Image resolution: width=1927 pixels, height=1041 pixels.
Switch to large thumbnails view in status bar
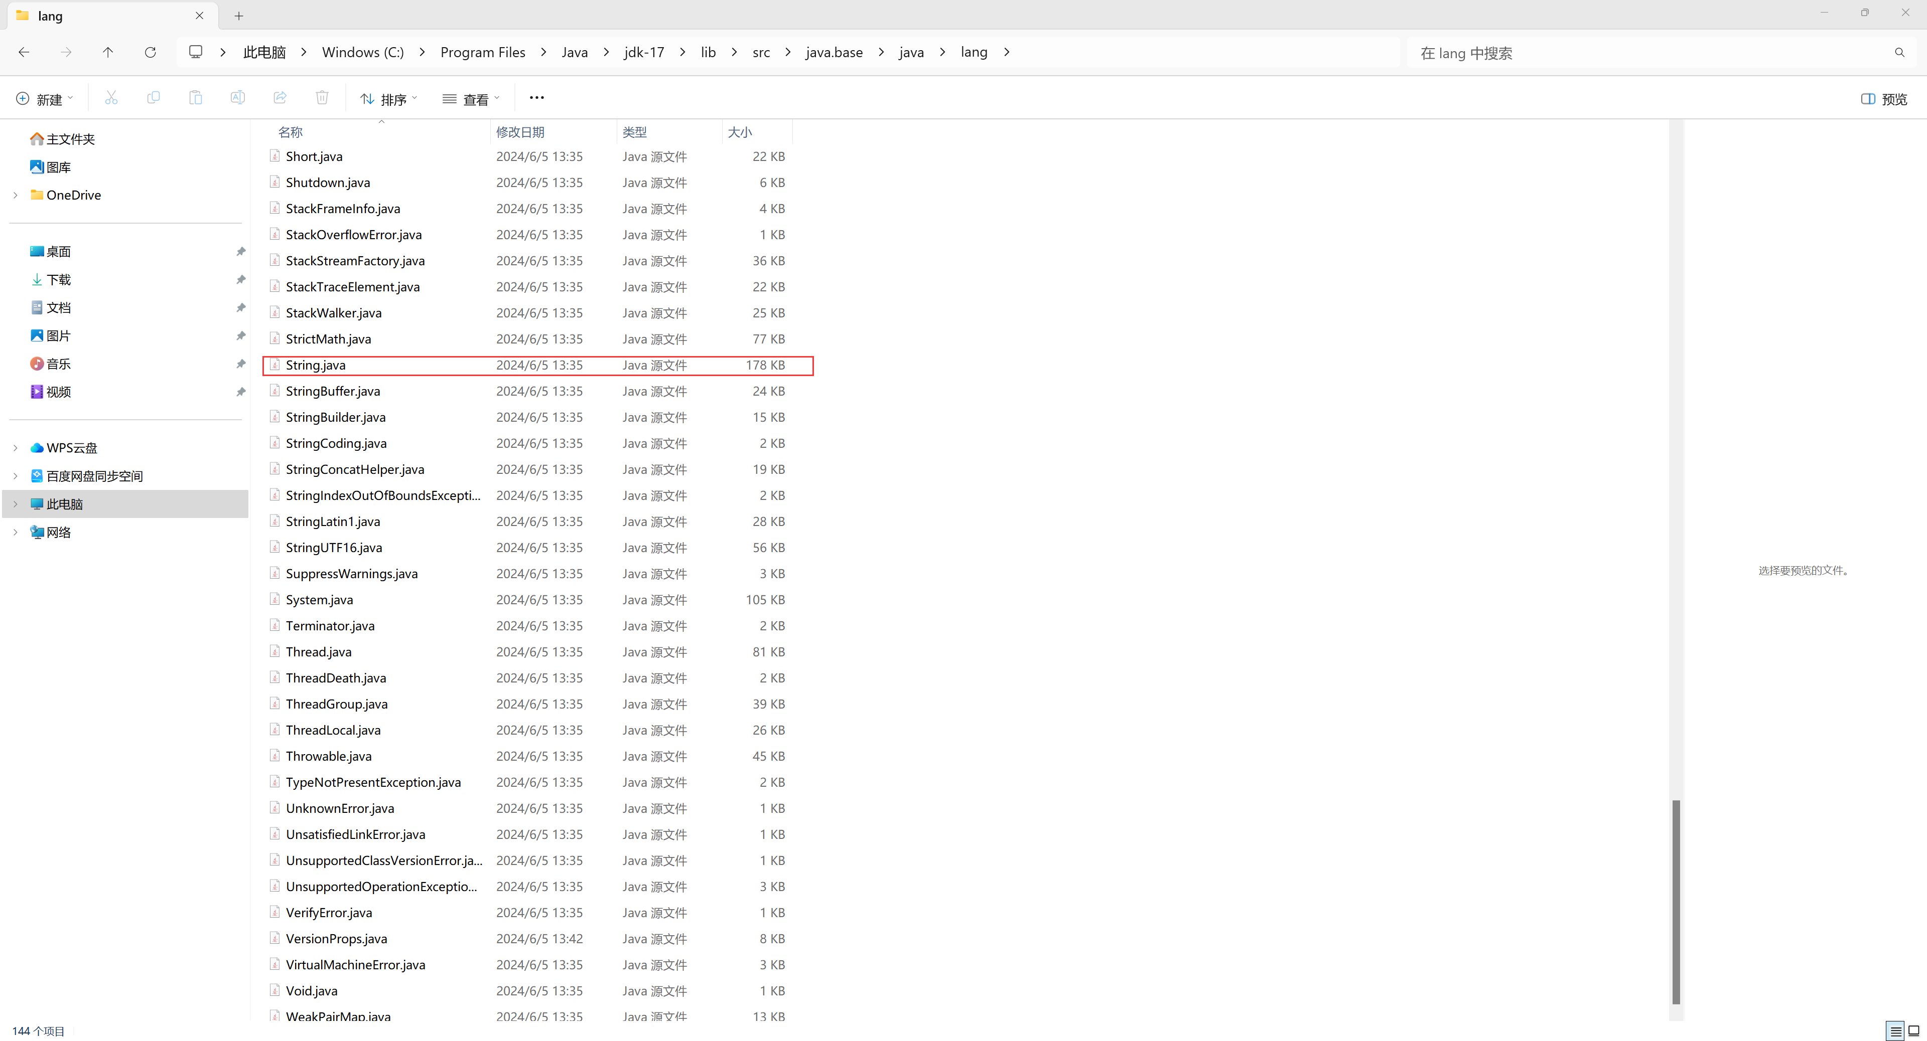coord(1913,1031)
